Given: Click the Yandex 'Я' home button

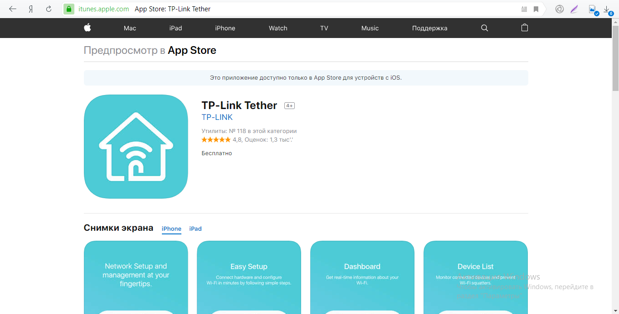Looking at the screenshot, I should [31, 9].
